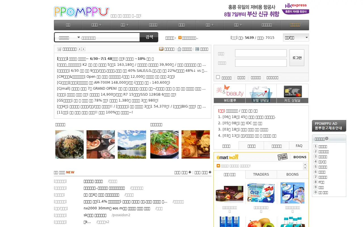Viewport: 363px width, 227px height.
Task: Click the shopping cart icon
Action: [59, 49]
